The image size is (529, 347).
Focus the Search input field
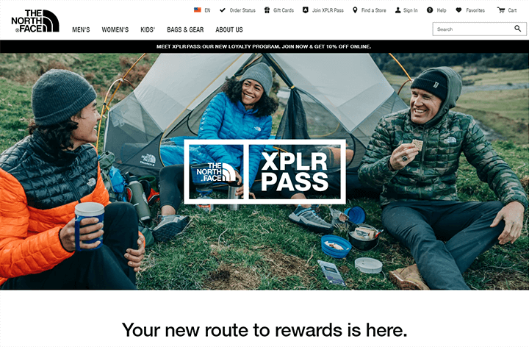click(x=474, y=29)
